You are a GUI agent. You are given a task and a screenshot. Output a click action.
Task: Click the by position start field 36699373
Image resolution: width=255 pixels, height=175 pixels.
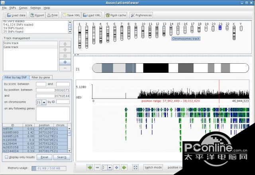tap(53, 90)
